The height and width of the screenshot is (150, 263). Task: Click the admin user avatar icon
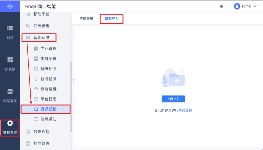point(237,6)
